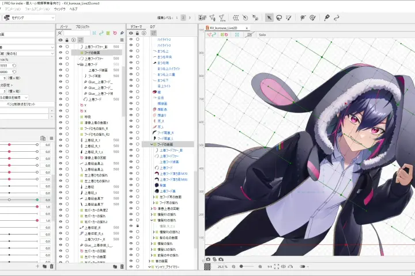This screenshot has height=276, width=415.
Task: Hide the 上着フードファー_影 part
Action: point(61,47)
